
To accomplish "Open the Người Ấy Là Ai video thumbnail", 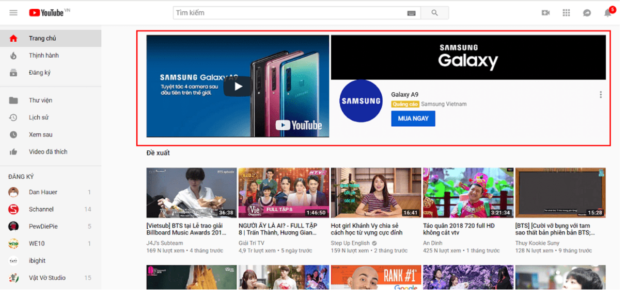I will point(284,193).
